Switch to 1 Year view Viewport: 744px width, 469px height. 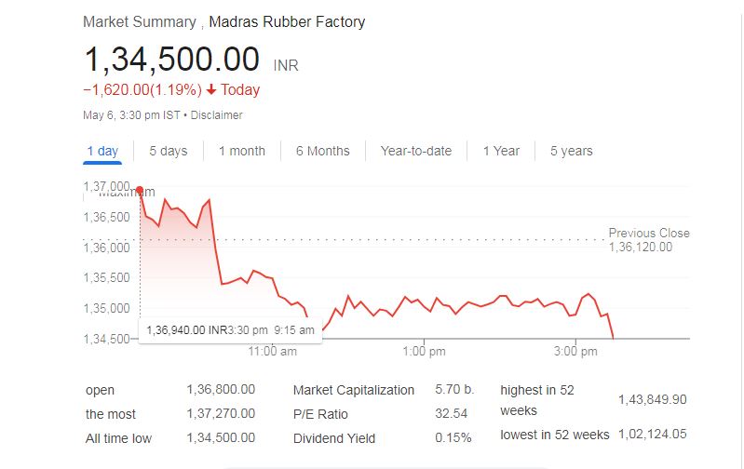[501, 151]
